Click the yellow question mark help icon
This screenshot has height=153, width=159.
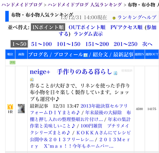click(x=114, y=18)
